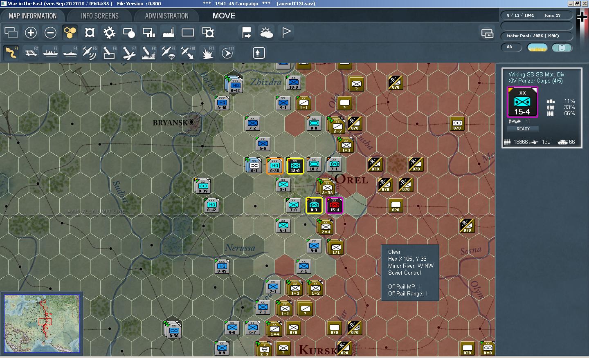Click the up-arrow box toolbar button

(259, 53)
